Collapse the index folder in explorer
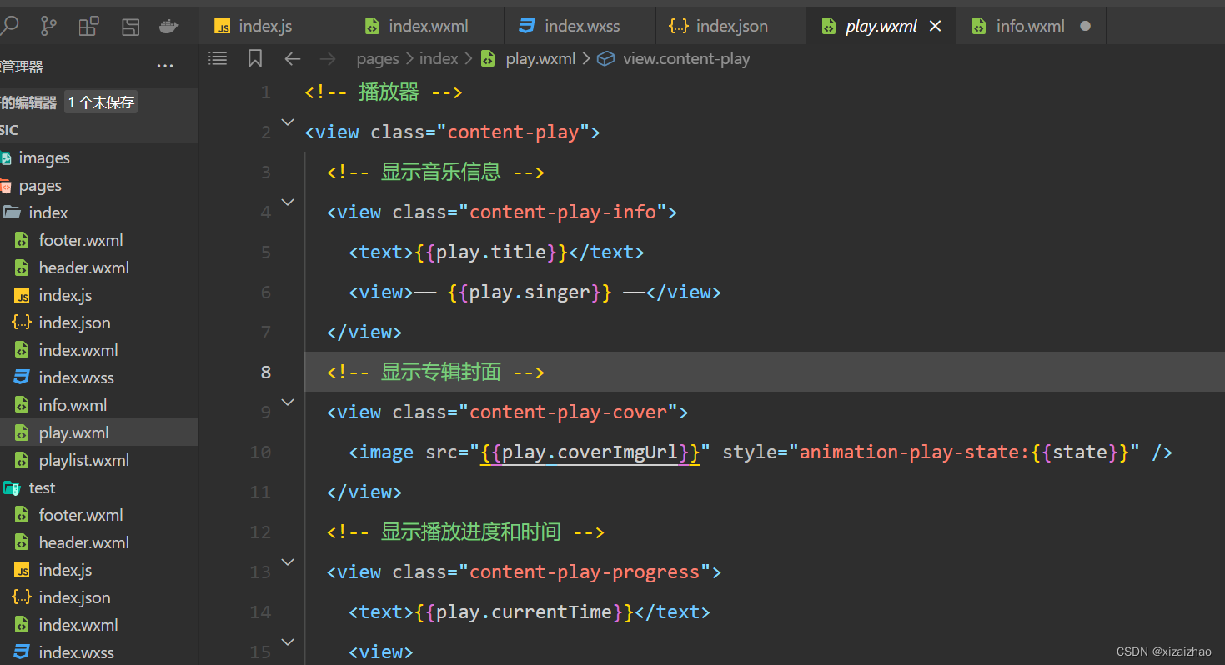Viewport: 1225px width, 665px height. pyautogui.click(x=98, y=212)
